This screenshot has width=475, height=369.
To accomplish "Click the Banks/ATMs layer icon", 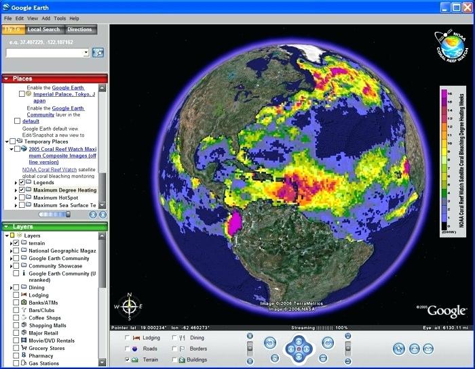I will tap(24, 302).
